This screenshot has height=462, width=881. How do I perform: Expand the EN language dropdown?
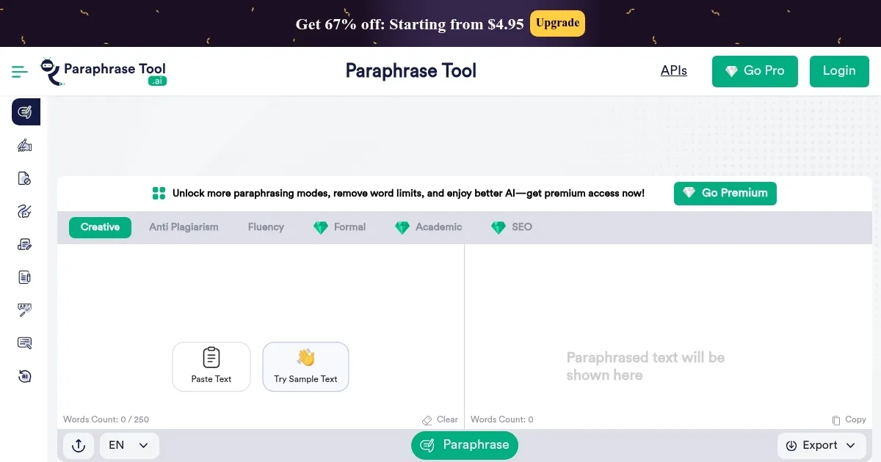[129, 445]
